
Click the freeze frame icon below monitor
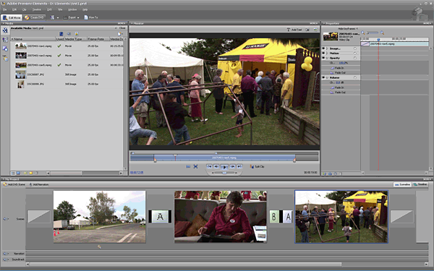click(x=188, y=166)
